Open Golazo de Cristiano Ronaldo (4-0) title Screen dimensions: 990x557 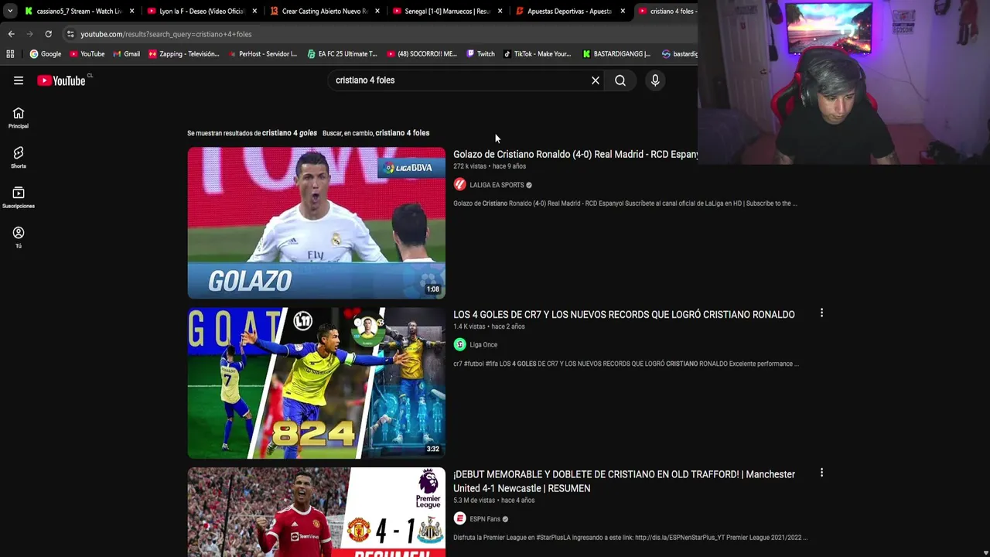click(575, 155)
